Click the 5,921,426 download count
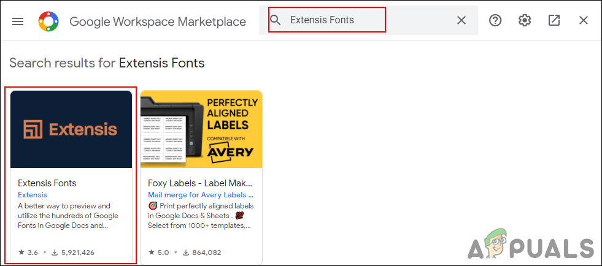Screen dimensions: 602x266 pos(72,252)
